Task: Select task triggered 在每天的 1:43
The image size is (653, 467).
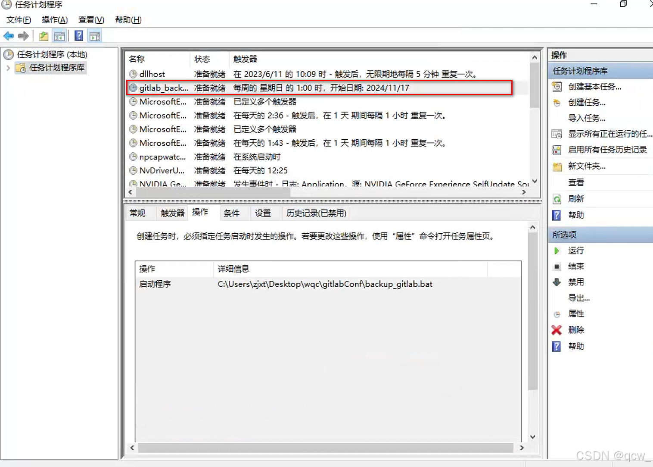Action: (327, 143)
